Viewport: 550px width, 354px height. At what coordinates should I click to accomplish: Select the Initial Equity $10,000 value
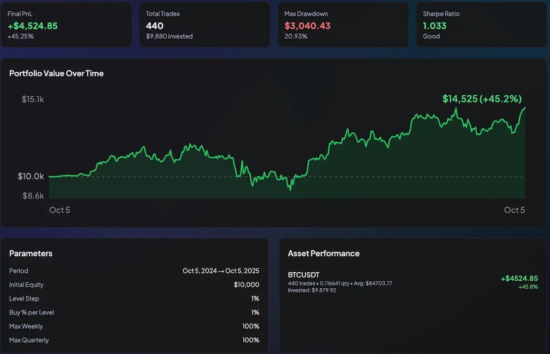(245, 285)
